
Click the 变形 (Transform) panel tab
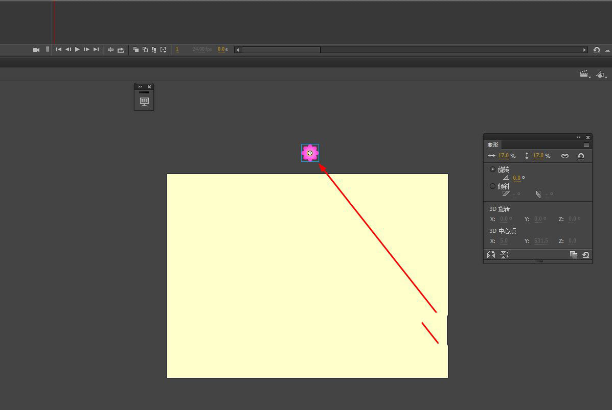[x=492, y=145]
